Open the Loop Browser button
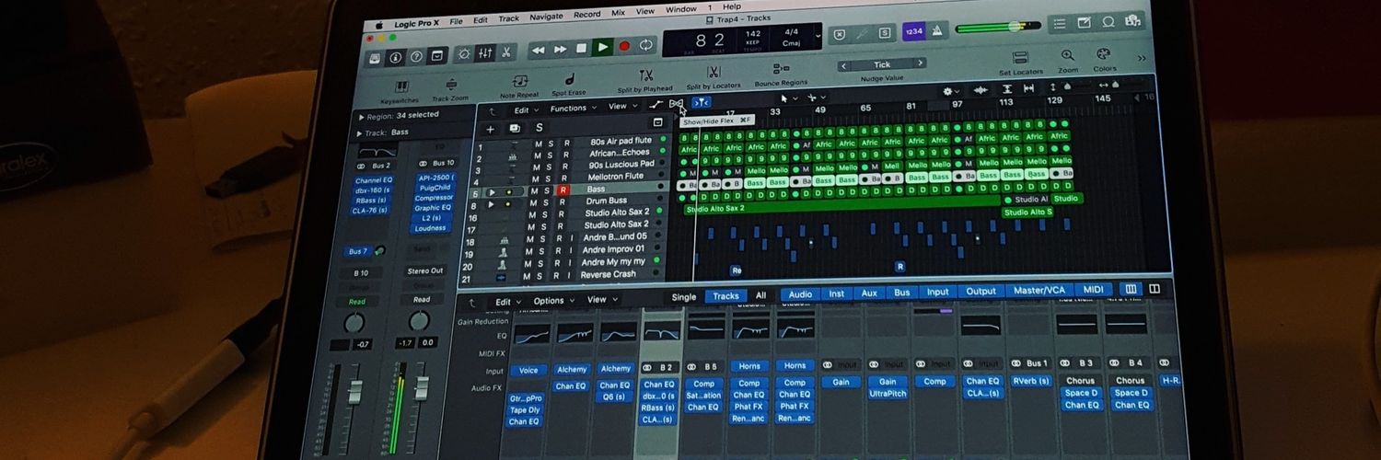Image resolution: width=1381 pixels, height=460 pixels. 1108,22
